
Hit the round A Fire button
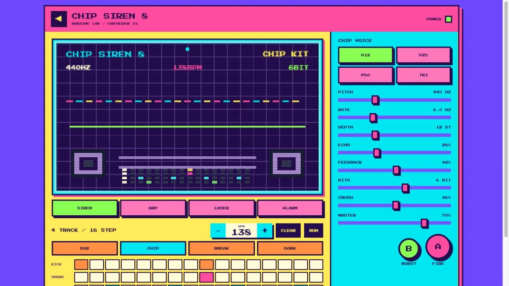[x=438, y=247]
